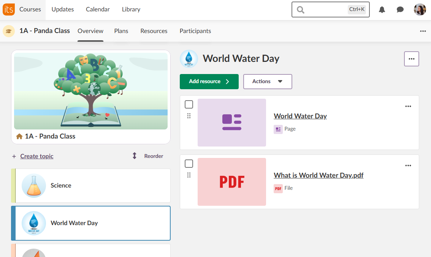
Task: Click the small PDF file type icon
Action: [278, 188]
